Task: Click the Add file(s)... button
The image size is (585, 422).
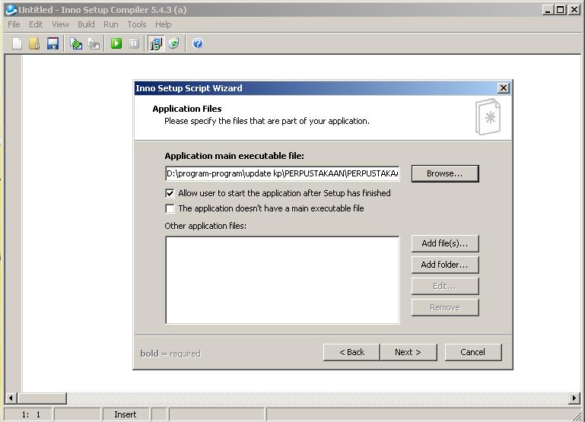Action: 445,243
